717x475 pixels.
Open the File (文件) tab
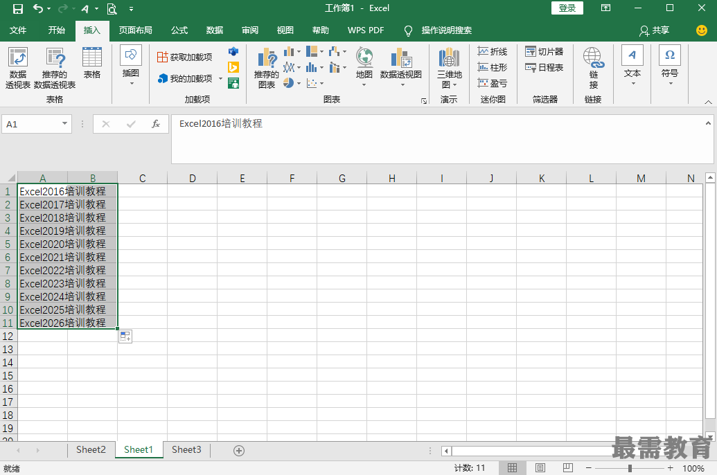[x=18, y=30]
